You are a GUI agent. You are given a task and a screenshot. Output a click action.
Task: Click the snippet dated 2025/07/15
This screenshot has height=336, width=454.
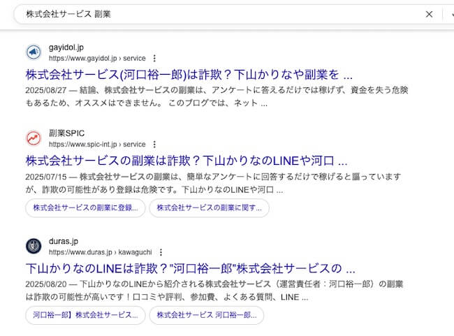(x=213, y=183)
